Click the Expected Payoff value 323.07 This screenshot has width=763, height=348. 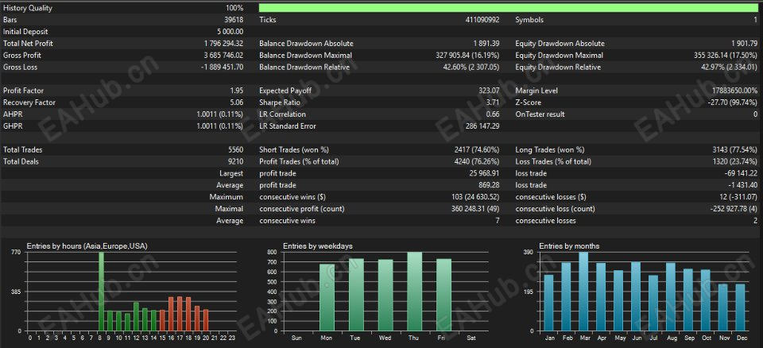click(489, 91)
